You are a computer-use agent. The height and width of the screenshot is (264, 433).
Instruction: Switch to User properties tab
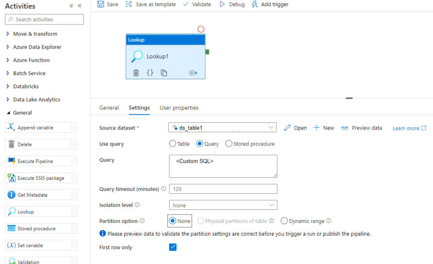point(179,108)
